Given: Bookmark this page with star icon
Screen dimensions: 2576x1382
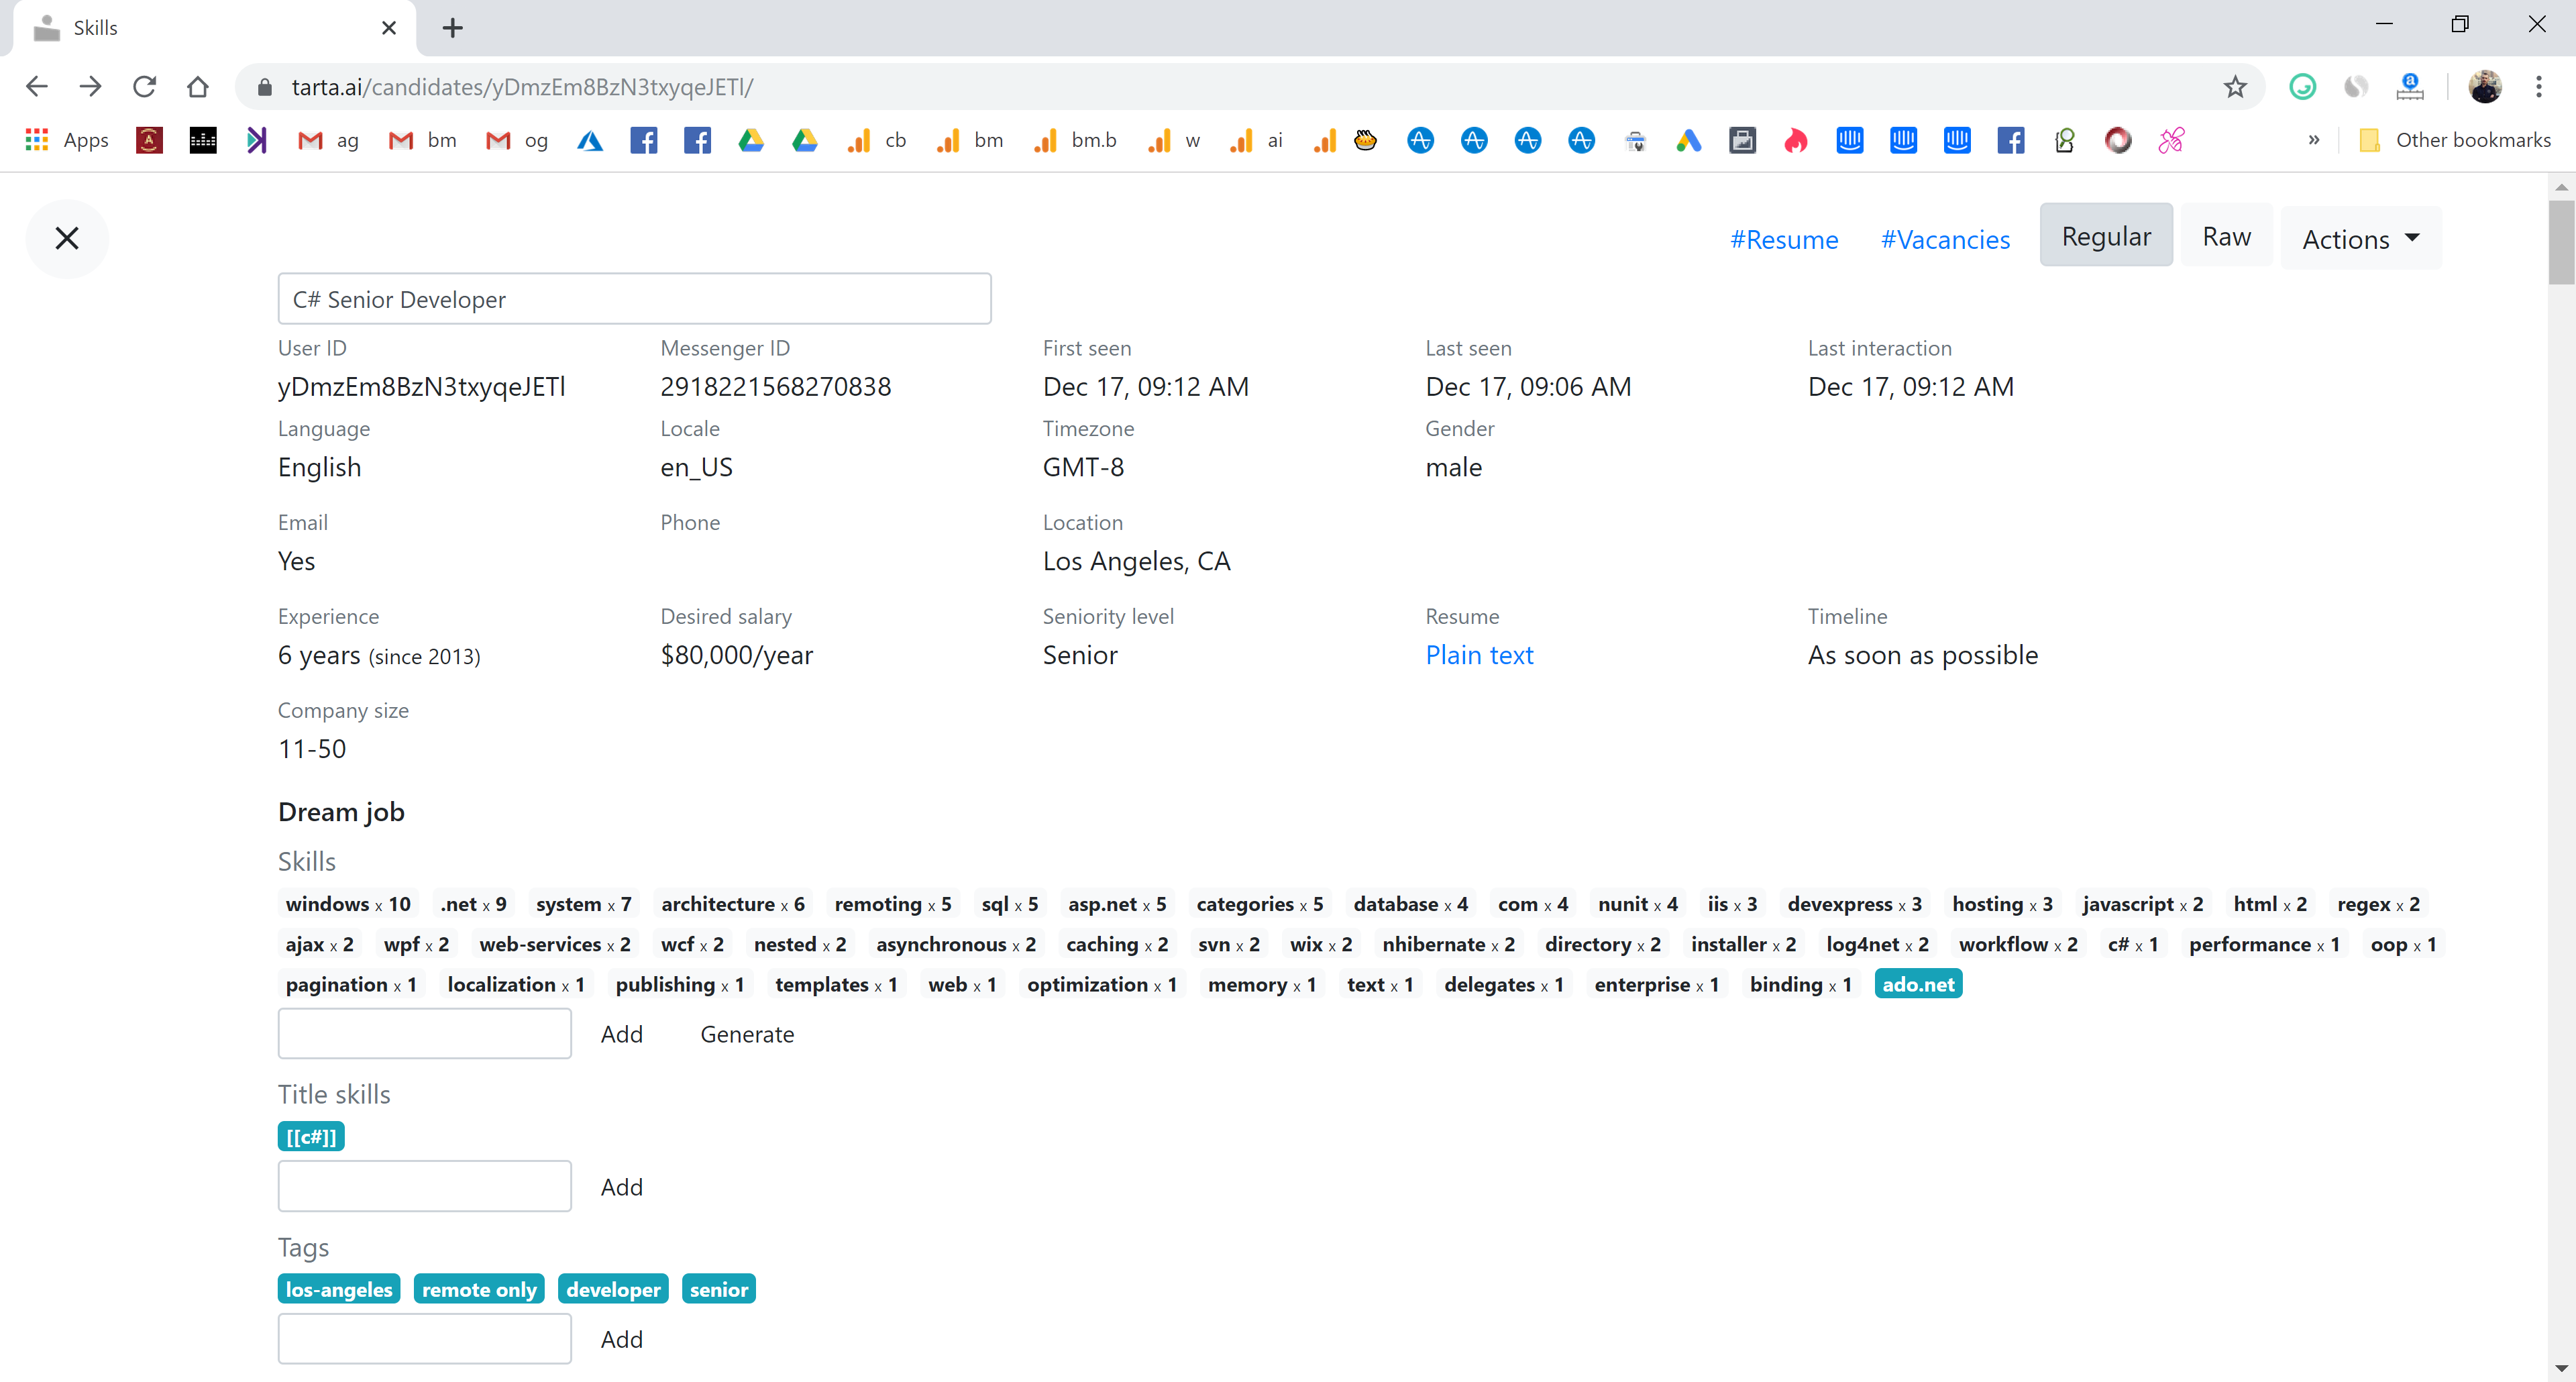Looking at the screenshot, I should tap(2234, 87).
